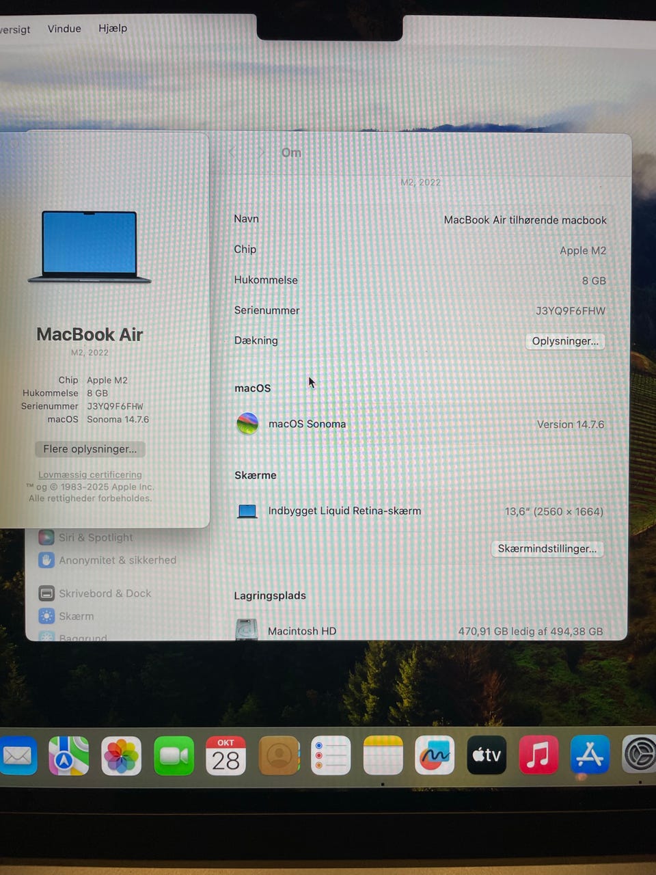This screenshot has width=656, height=875.
Task: Open the Photos app in Dock
Action: (x=121, y=755)
